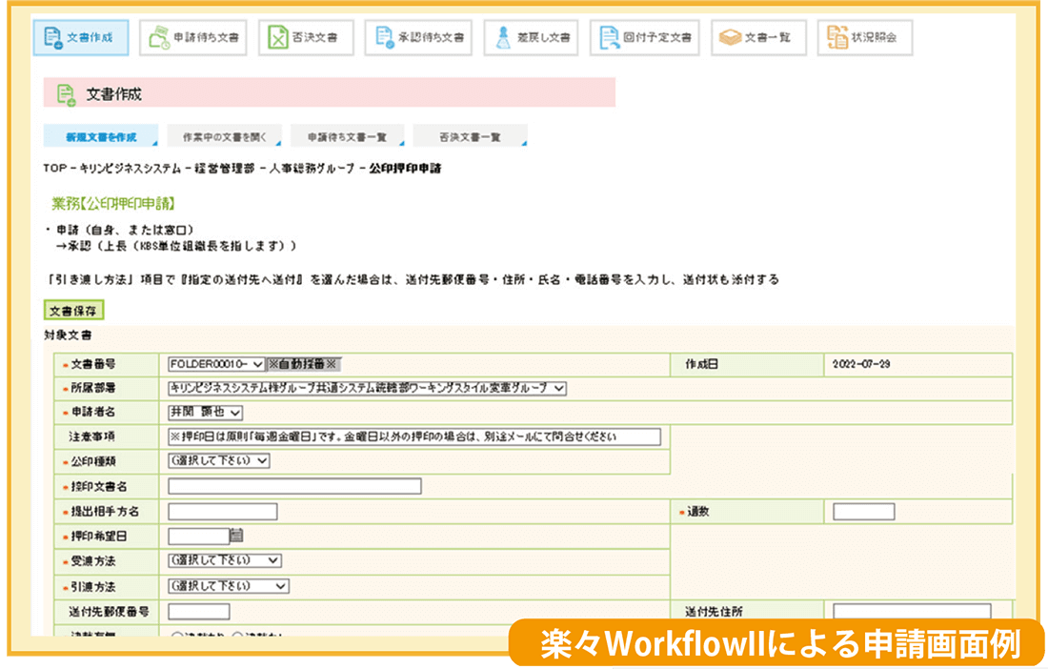Viewport: 1048px width, 669px height.
Task: Click the 文書作成 toolbar icon
Action: pyautogui.click(x=81, y=37)
